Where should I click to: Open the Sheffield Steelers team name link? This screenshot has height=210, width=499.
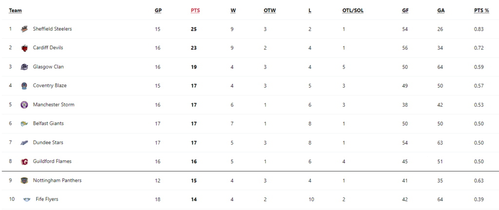point(53,29)
